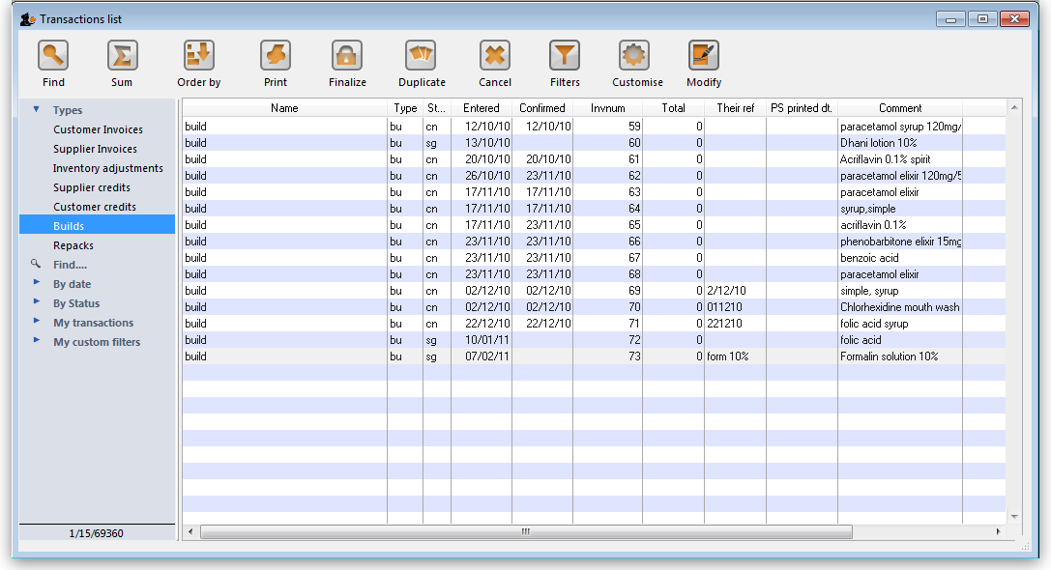Viewport: 1051px width, 570px height.
Task: Select Repacks in the Types list
Action: [73, 245]
